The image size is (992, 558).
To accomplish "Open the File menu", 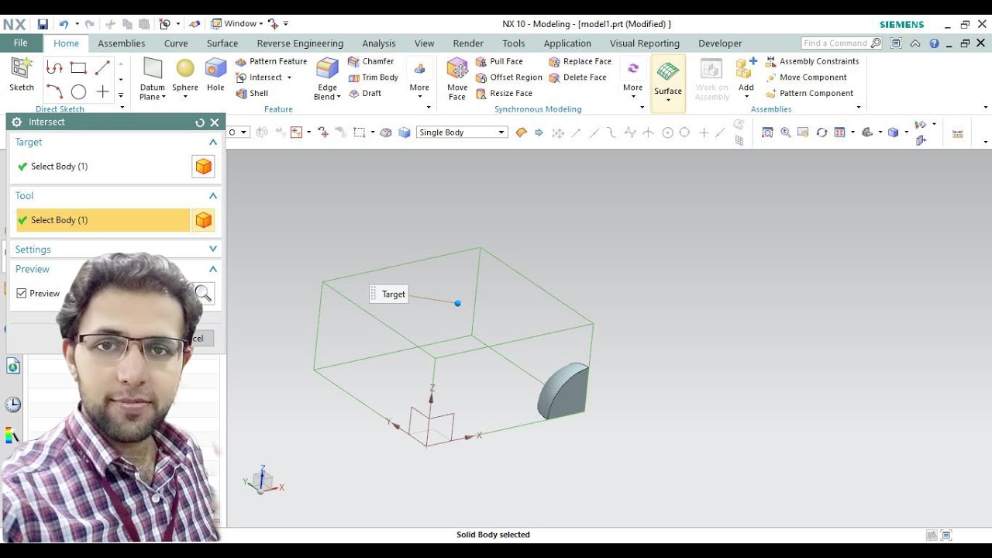I will pyautogui.click(x=21, y=43).
